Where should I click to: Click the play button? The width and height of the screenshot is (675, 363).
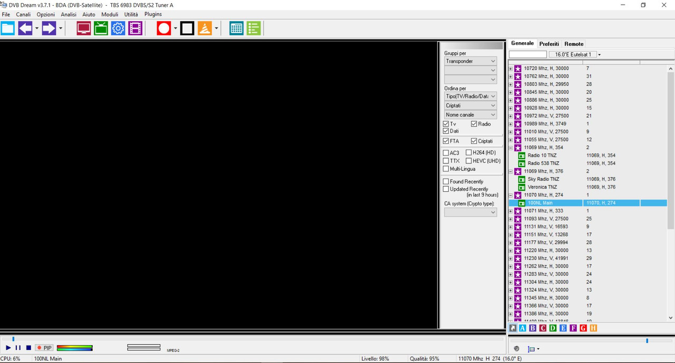[x=8, y=348]
